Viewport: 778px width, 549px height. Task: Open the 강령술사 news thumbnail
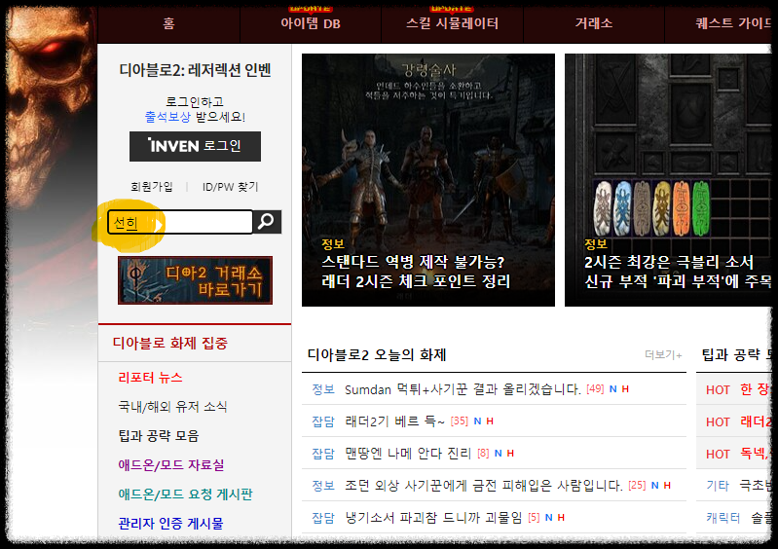[x=428, y=180]
